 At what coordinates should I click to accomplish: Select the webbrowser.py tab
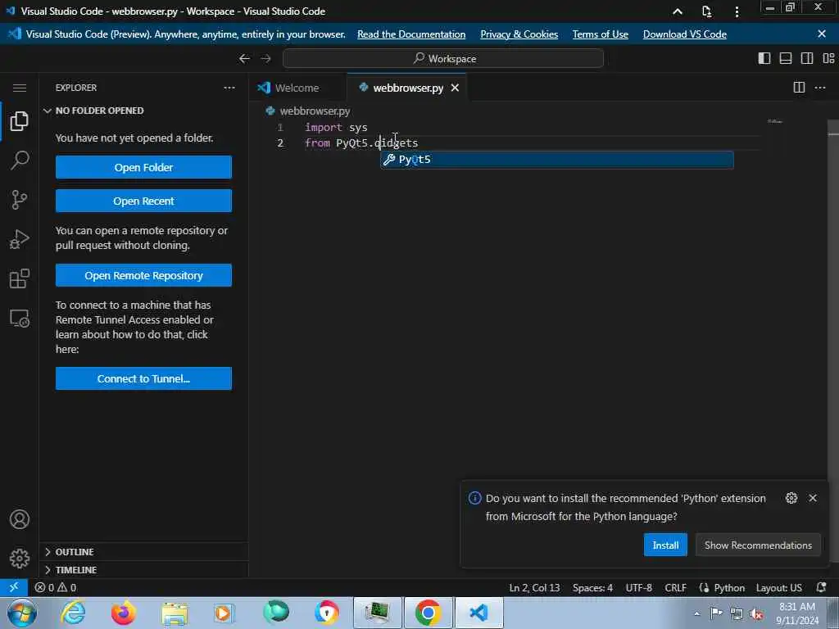coord(408,88)
